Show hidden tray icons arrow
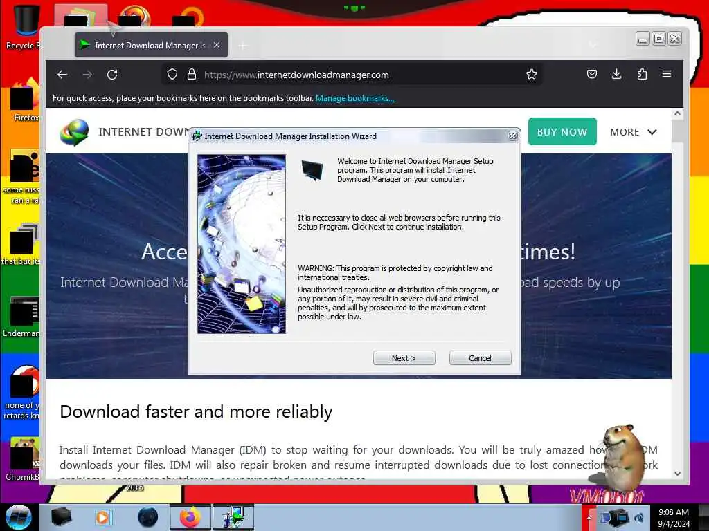The width and height of the screenshot is (709, 531). [589, 517]
